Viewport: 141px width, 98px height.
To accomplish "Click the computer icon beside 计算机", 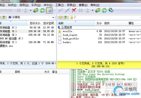I will [x=10, y=17].
